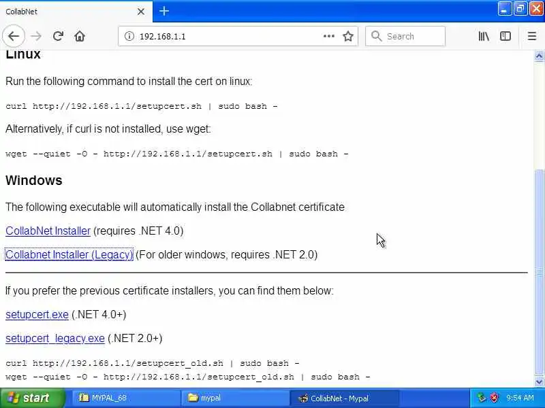545x408 pixels.
Task: Select CollabNet - Mypal taskbar button
Action: (344, 398)
